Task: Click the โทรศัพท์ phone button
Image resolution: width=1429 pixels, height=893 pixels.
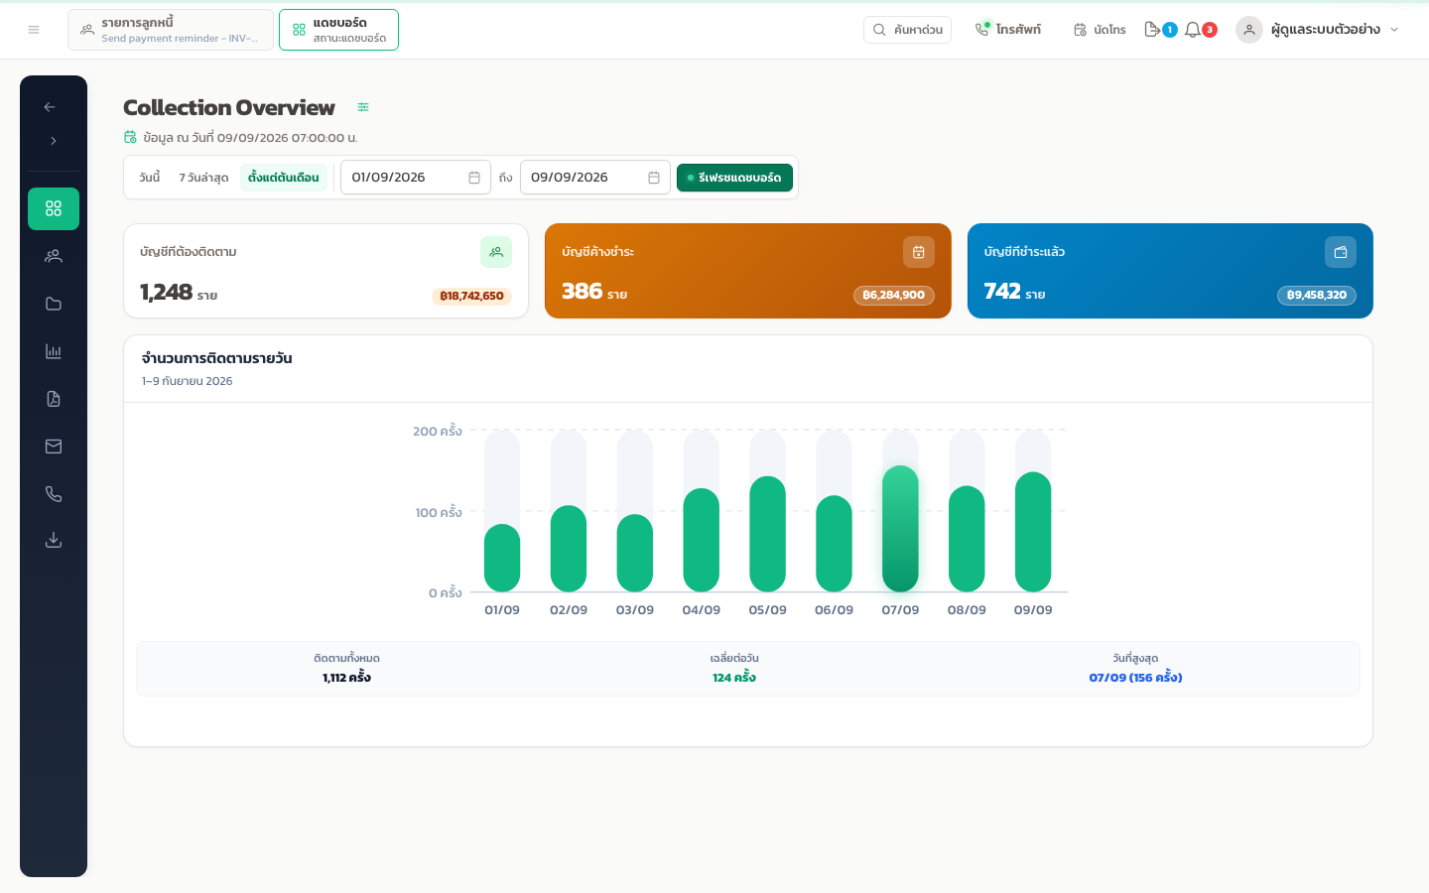Action: click(1007, 30)
